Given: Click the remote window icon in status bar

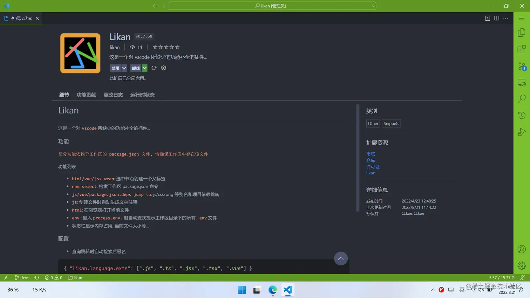Looking at the screenshot, I should (x=6, y=278).
